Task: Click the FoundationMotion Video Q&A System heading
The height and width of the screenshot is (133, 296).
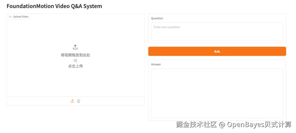Action: click(x=54, y=6)
